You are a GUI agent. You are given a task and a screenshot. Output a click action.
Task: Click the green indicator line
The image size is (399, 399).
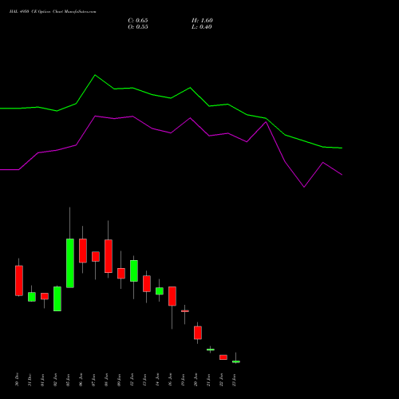coord(171,98)
